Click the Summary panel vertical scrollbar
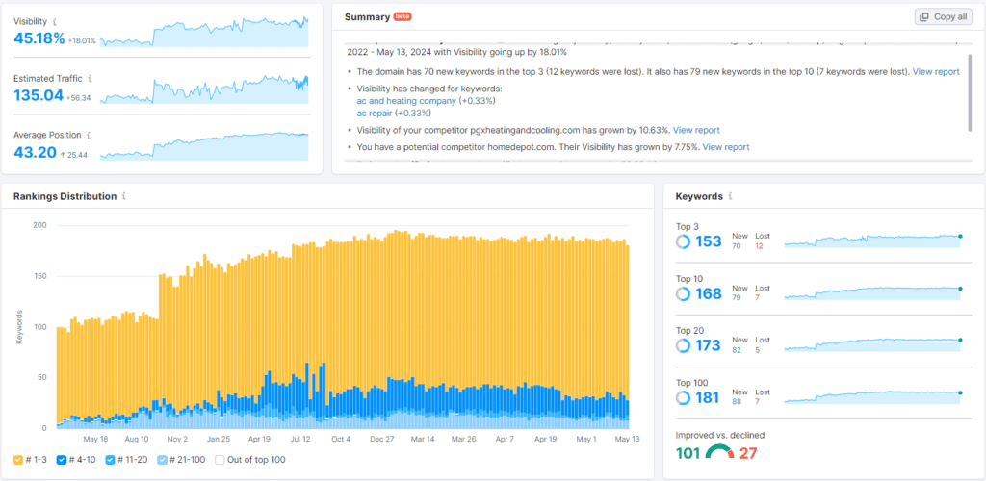The width and height of the screenshot is (986, 481). tap(971, 92)
